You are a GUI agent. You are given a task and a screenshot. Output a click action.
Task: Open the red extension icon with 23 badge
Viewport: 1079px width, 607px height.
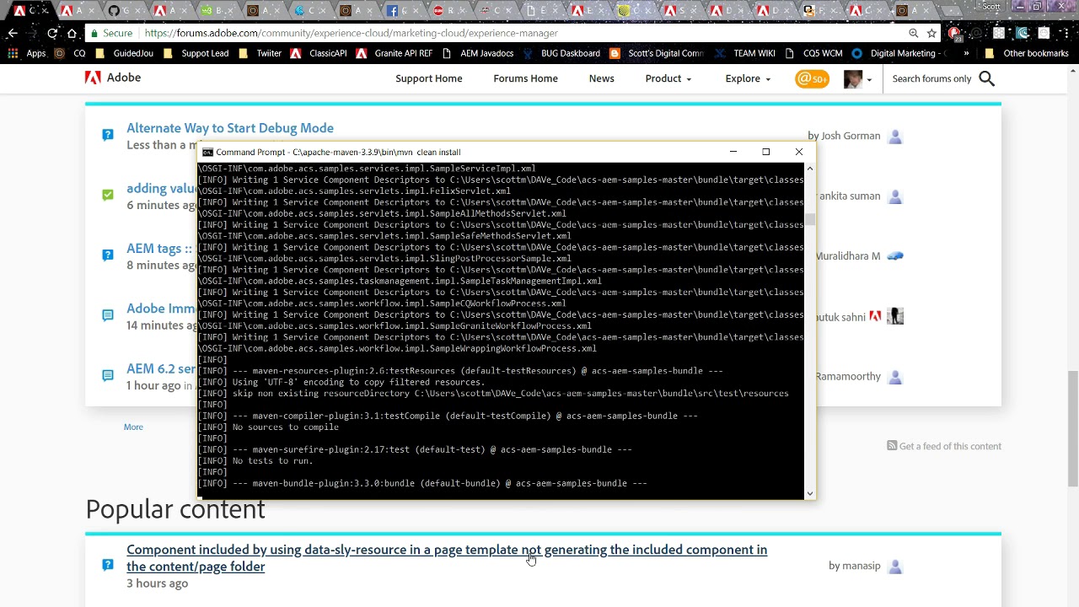tap(954, 34)
